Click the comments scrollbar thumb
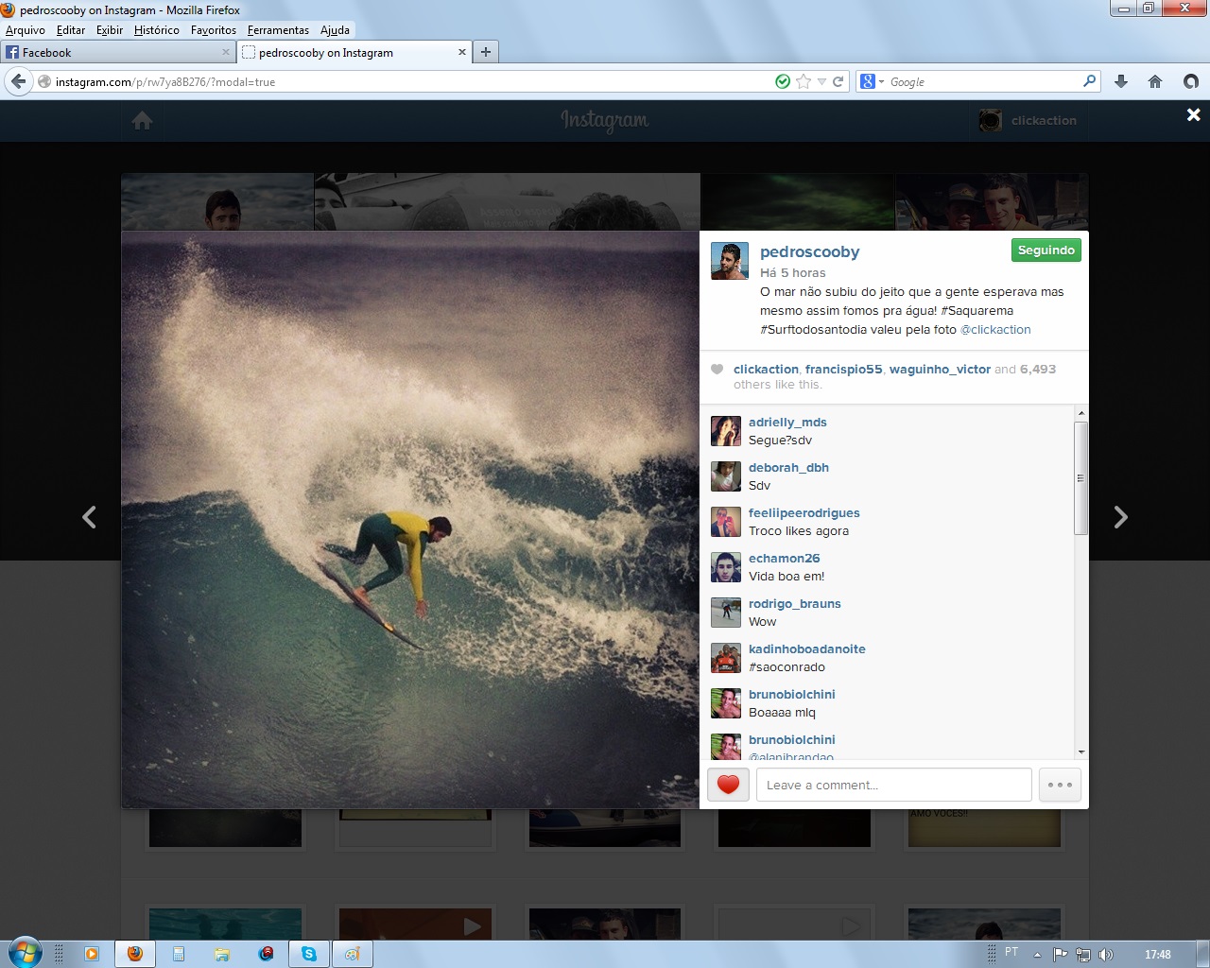This screenshot has height=968, width=1210. click(1081, 478)
